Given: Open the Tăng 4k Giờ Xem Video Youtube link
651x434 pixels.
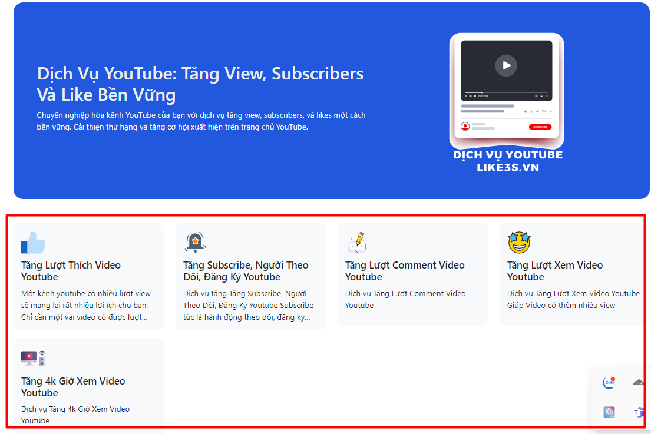Looking at the screenshot, I should pyautogui.click(x=73, y=387).
